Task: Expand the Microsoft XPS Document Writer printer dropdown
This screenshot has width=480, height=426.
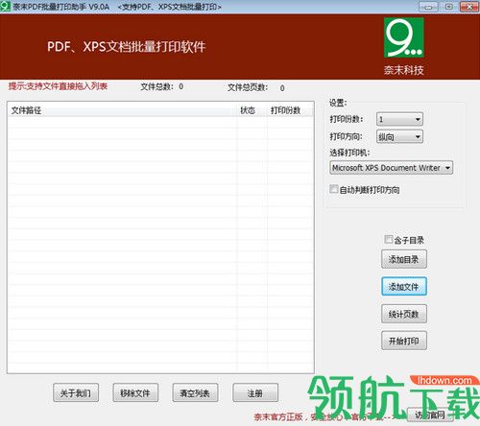Action: (392, 168)
